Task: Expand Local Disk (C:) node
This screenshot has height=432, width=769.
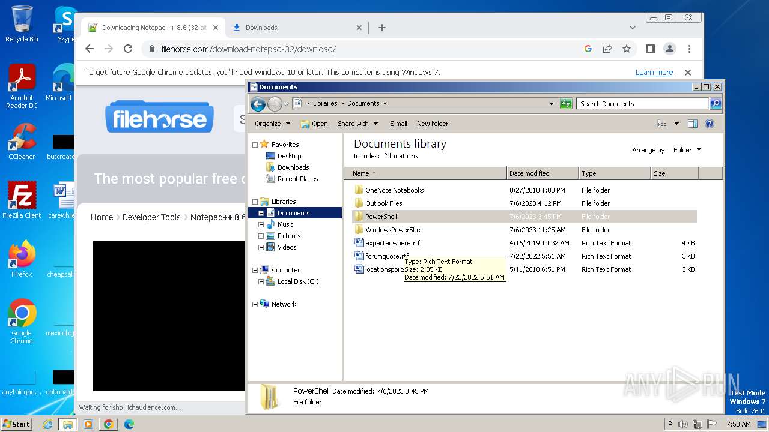Action: point(261,281)
